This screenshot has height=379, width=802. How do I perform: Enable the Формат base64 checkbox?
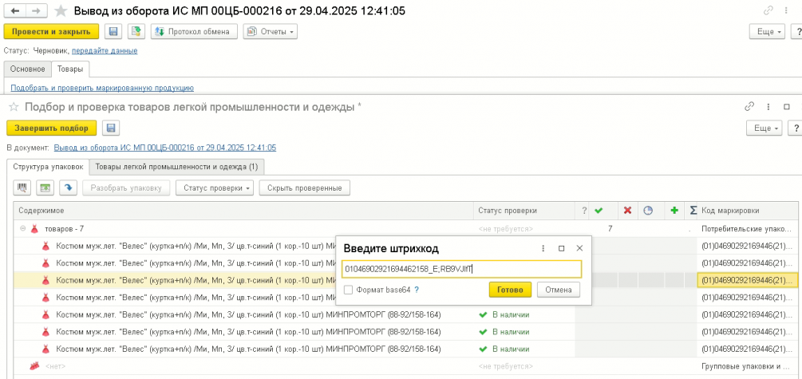tap(348, 290)
